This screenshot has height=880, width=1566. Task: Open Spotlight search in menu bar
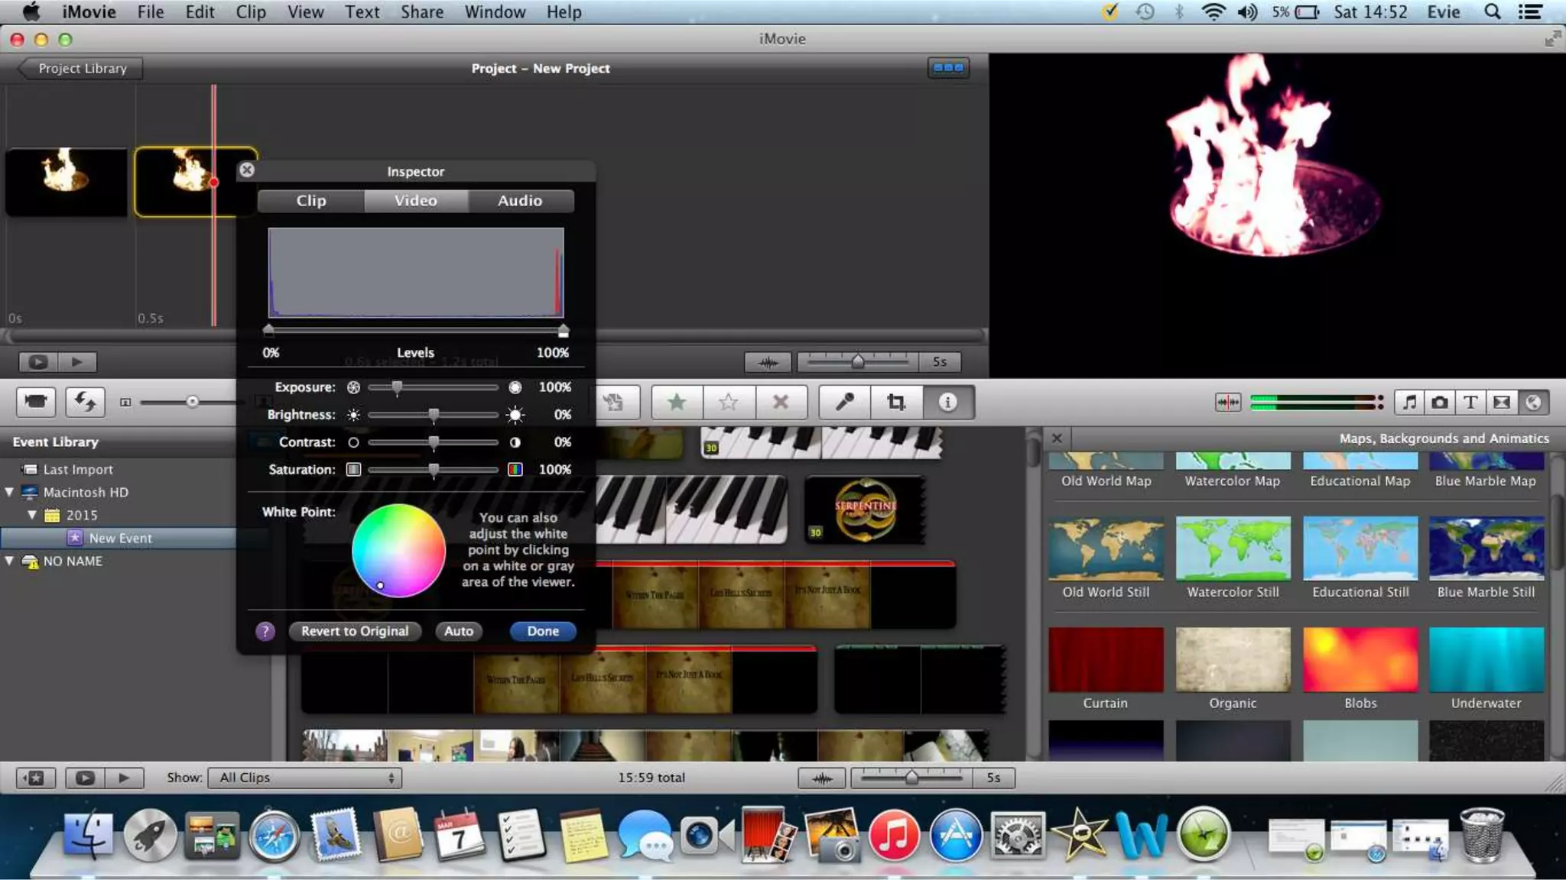coord(1492,12)
